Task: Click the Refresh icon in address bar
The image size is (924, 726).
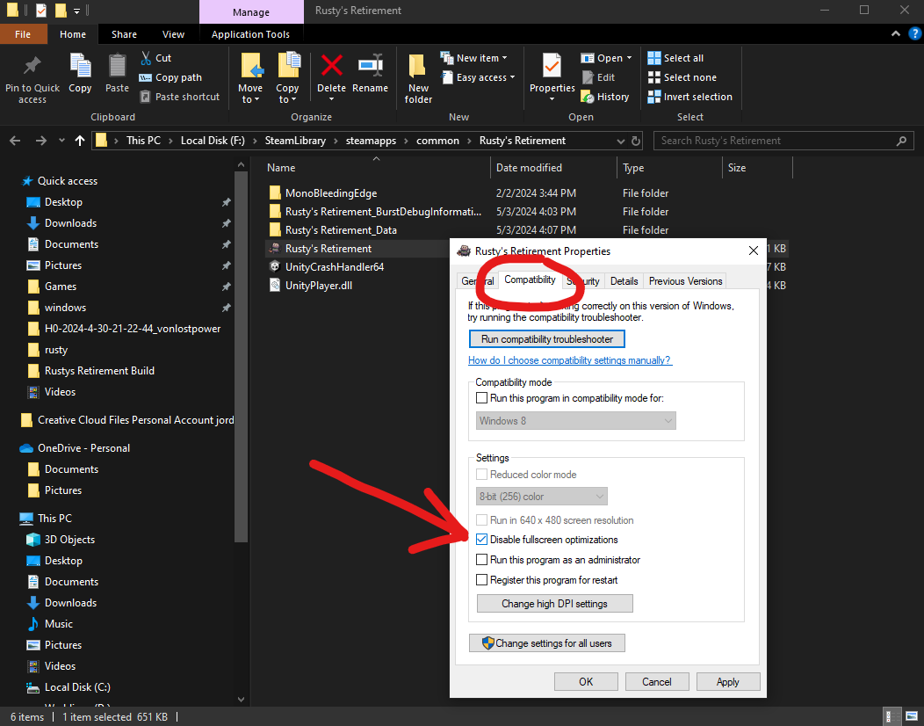Action: [636, 141]
